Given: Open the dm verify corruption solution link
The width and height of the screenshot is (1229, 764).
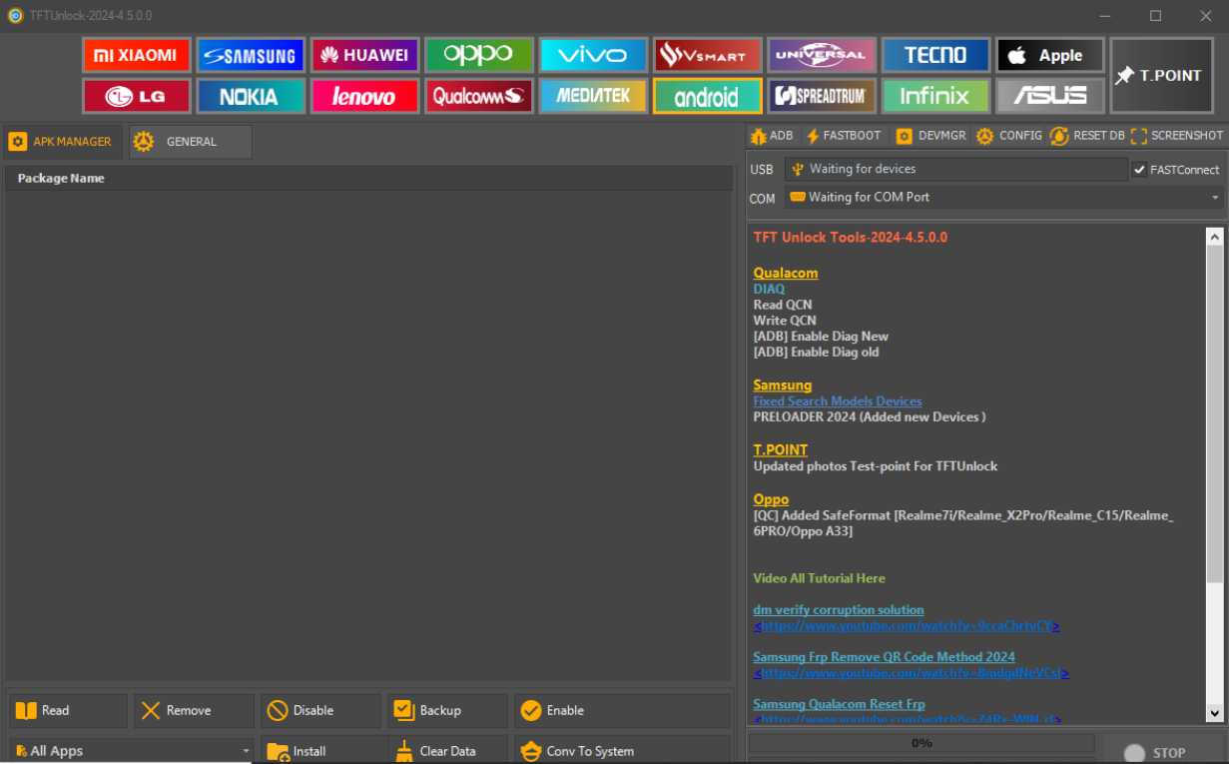Looking at the screenshot, I should point(838,609).
